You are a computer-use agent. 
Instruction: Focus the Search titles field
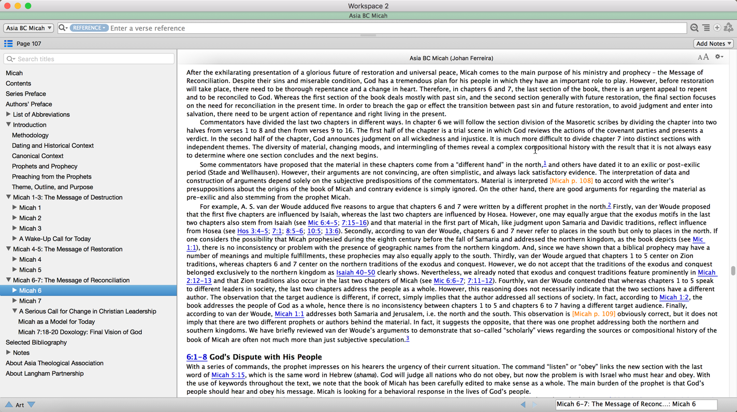click(x=89, y=59)
